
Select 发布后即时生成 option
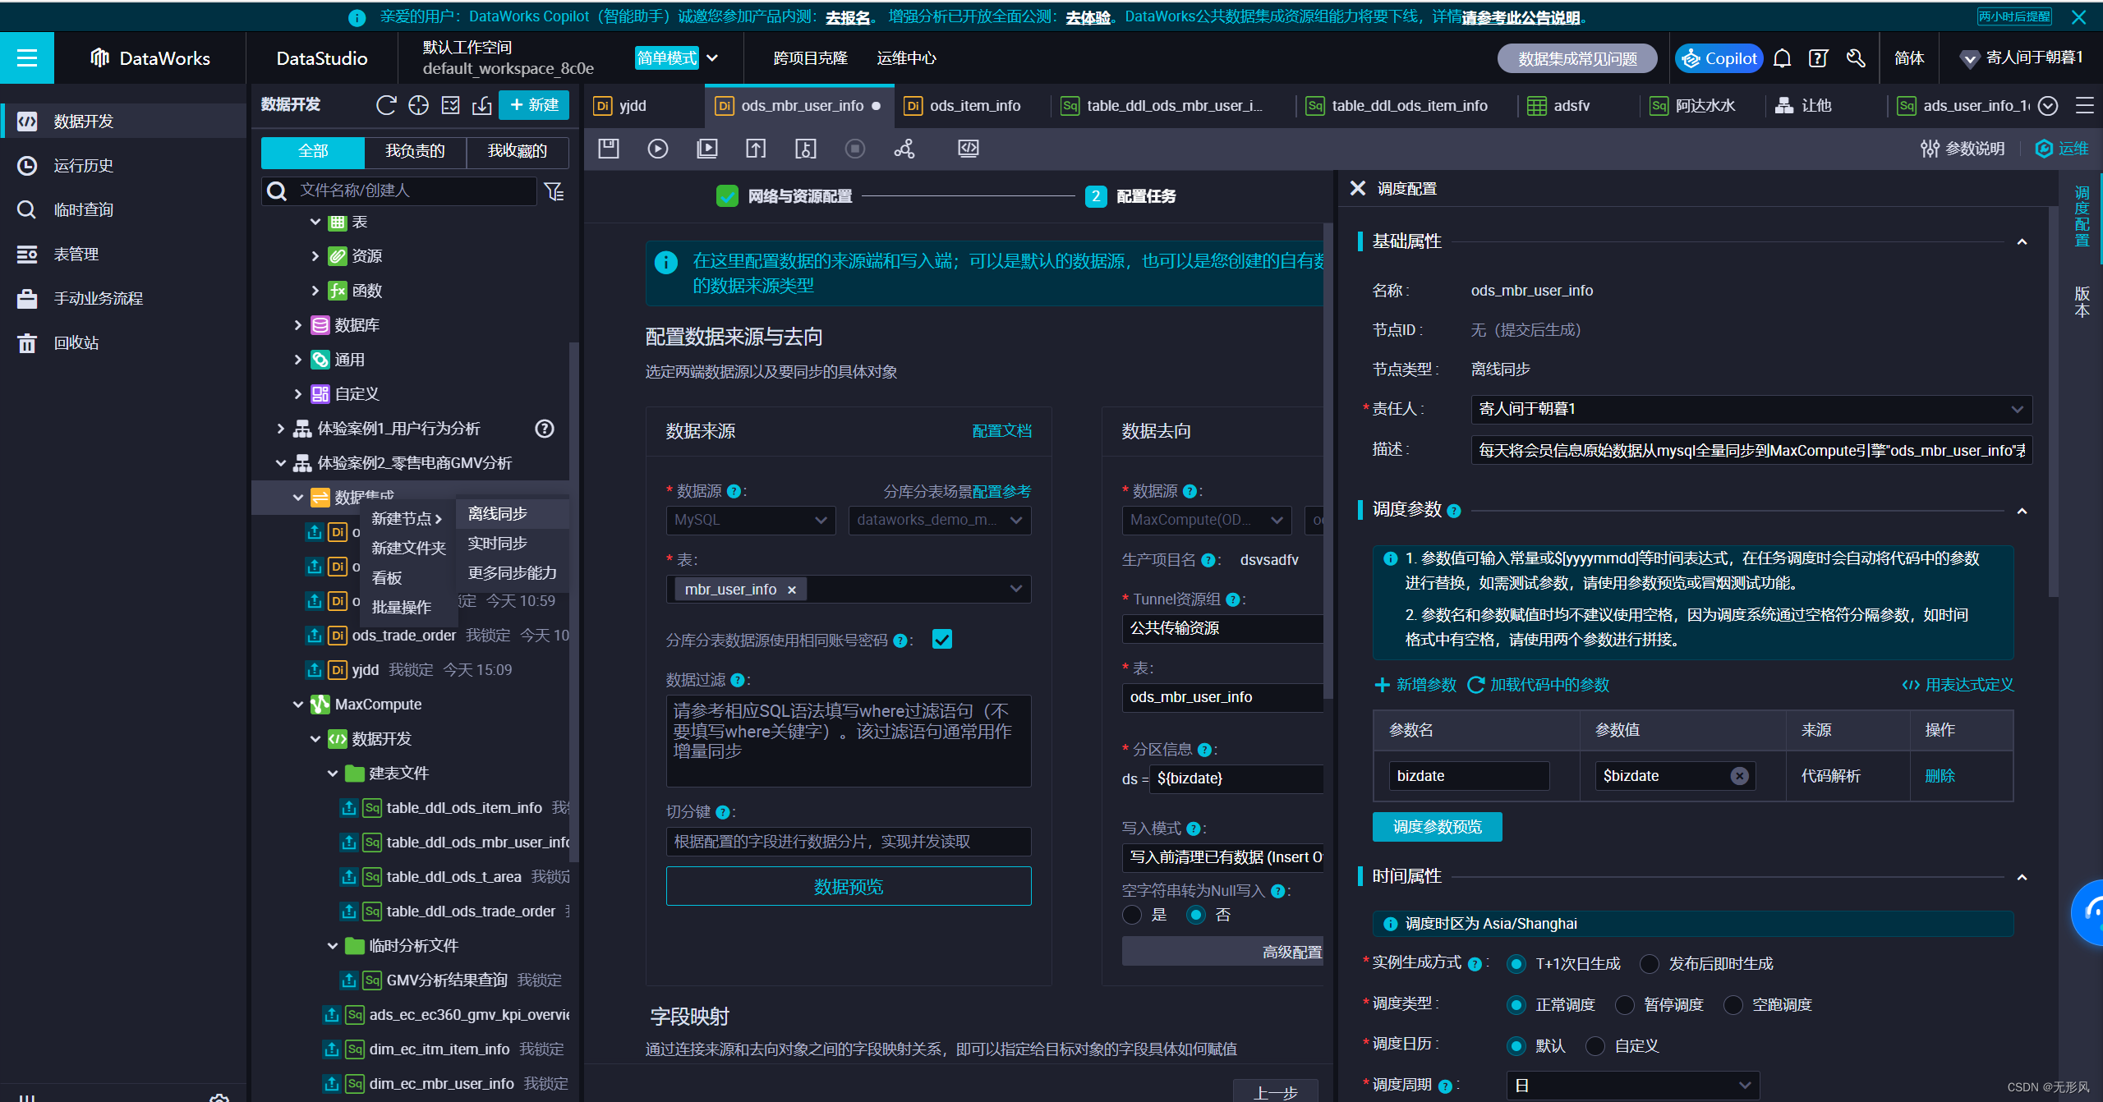pyautogui.click(x=1650, y=964)
